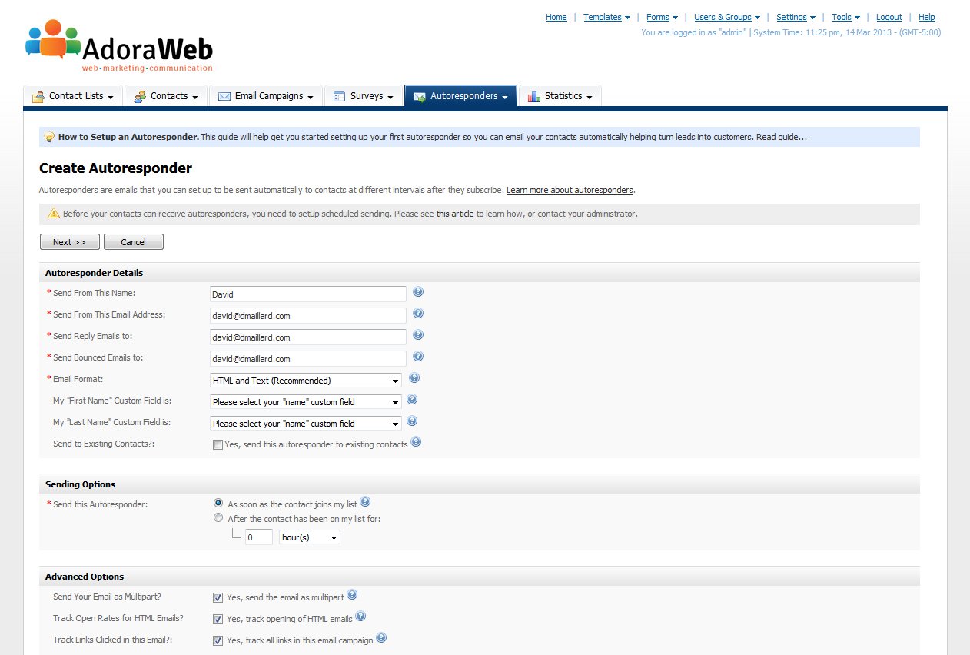Click help icon for joins my list option

(x=365, y=502)
